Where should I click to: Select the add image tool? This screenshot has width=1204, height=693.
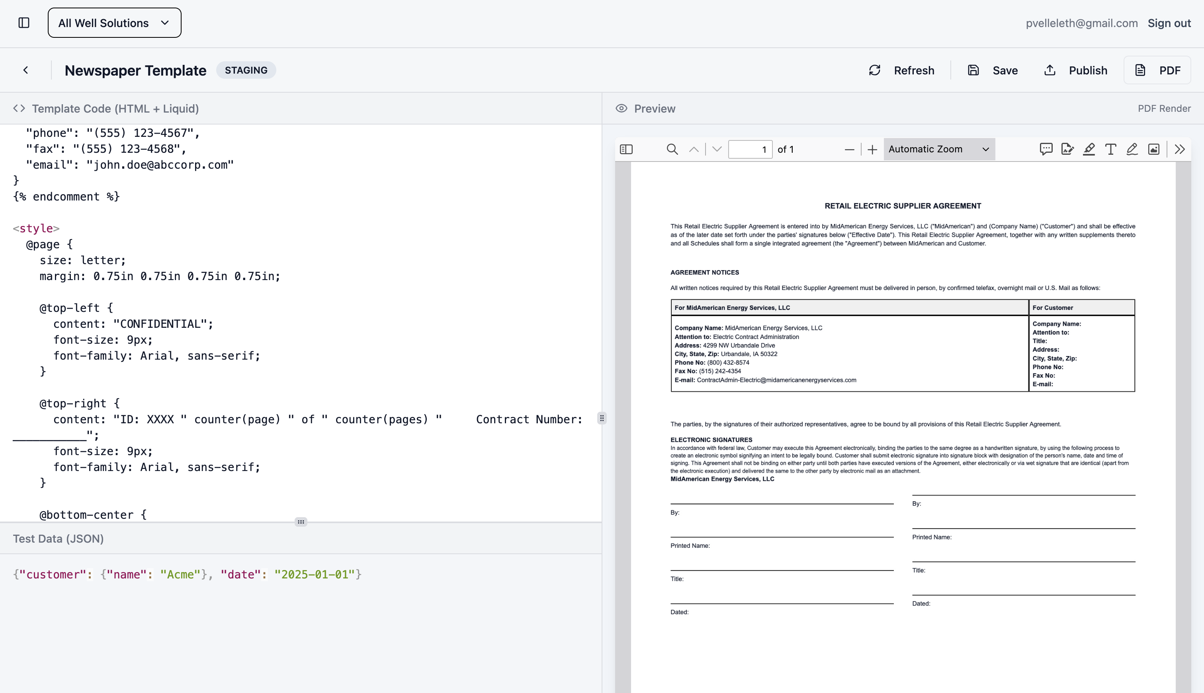pyautogui.click(x=1153, y=150)
